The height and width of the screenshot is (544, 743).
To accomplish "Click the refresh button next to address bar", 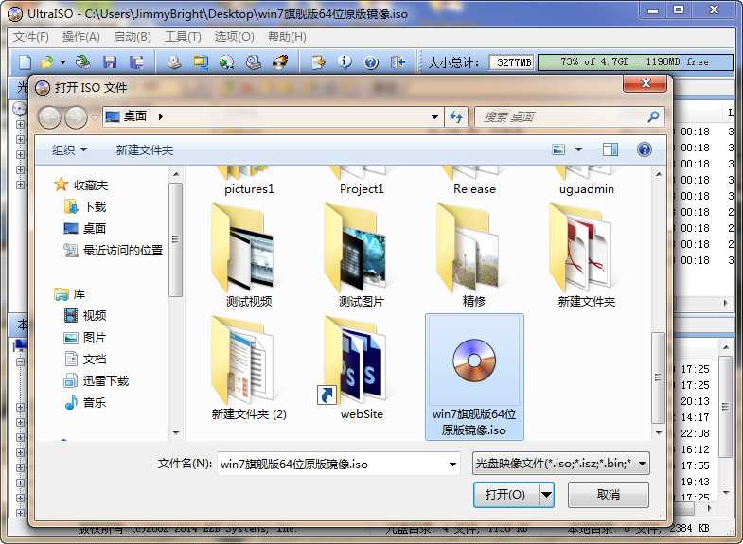I will pyautogui.click(x=456, y=116).
